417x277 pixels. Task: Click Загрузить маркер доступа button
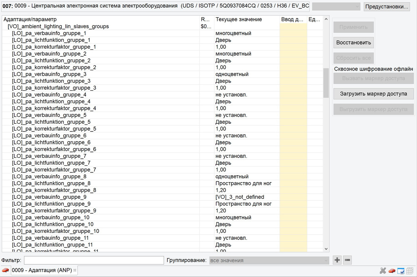[x=374, y=94]
